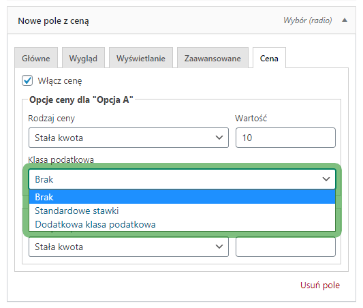Screen dimensions: 363x308
Task: Uncheck the Włącz cenę checkbox
Action: (x=27, y=80)
